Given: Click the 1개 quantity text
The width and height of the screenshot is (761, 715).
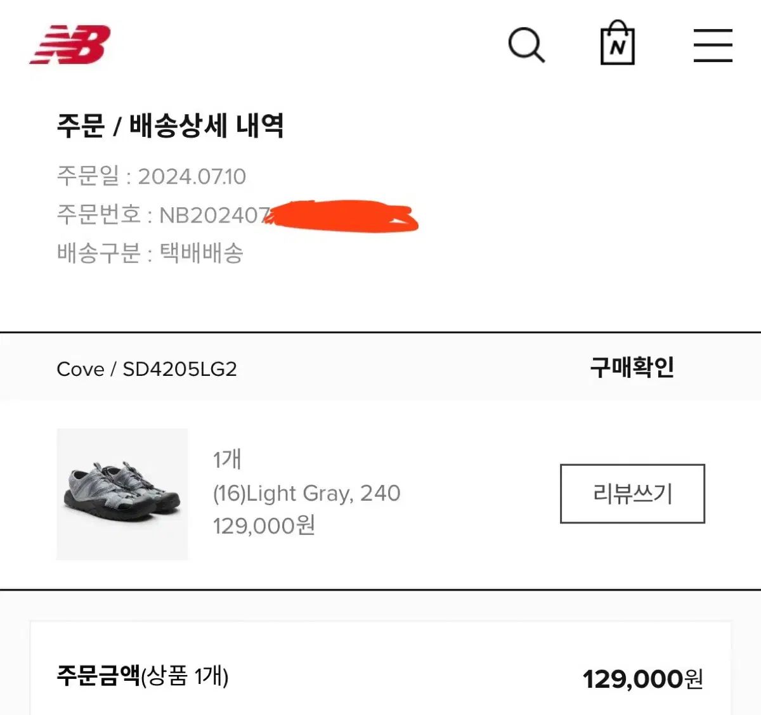Looking at the screenshot, I should pos(227,460).
